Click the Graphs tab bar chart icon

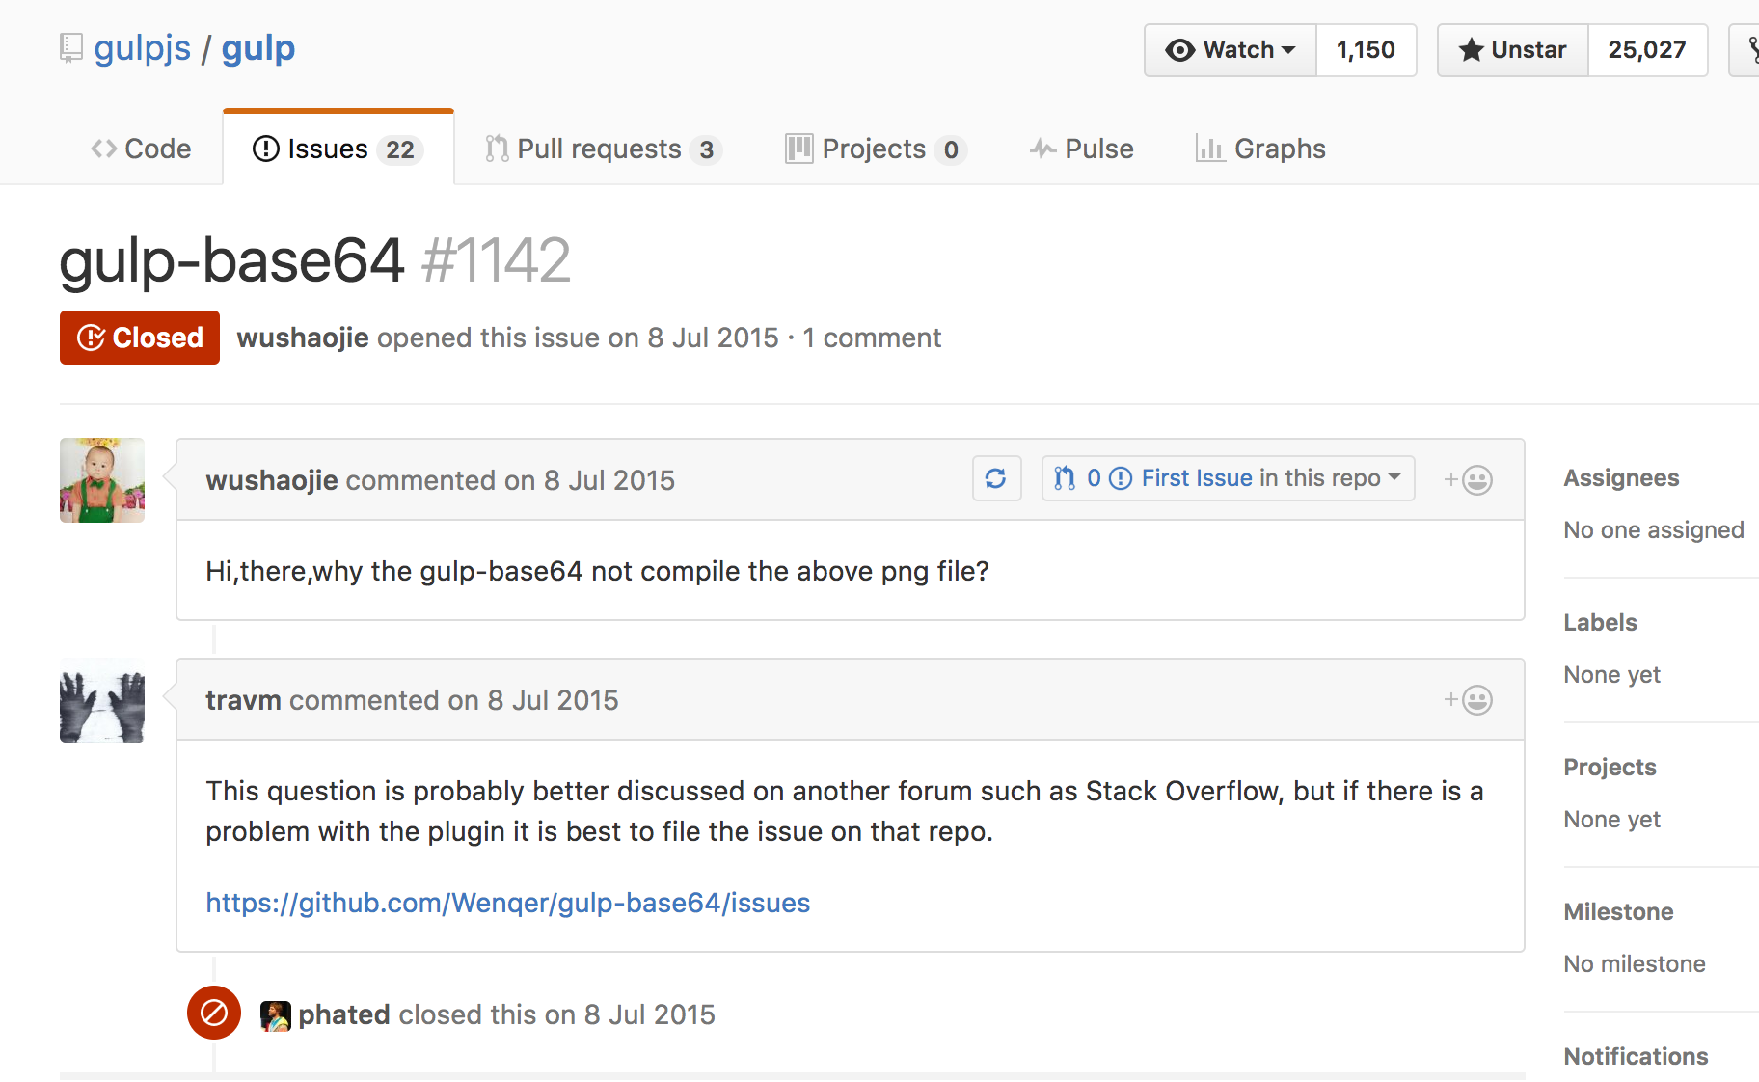point(1209,148)
